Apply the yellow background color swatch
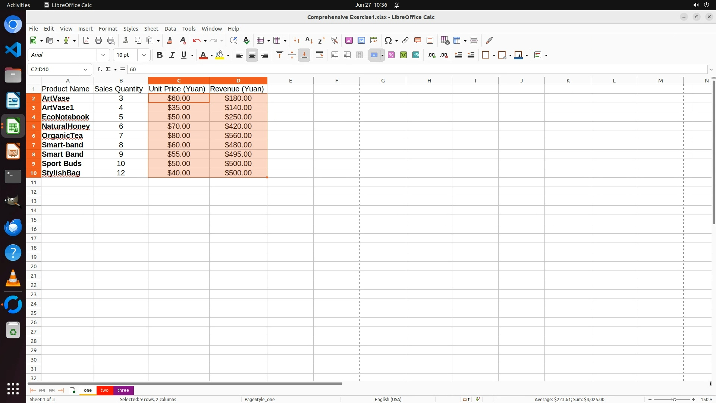This screenshot has height=403, width=716. click(220, 55)
